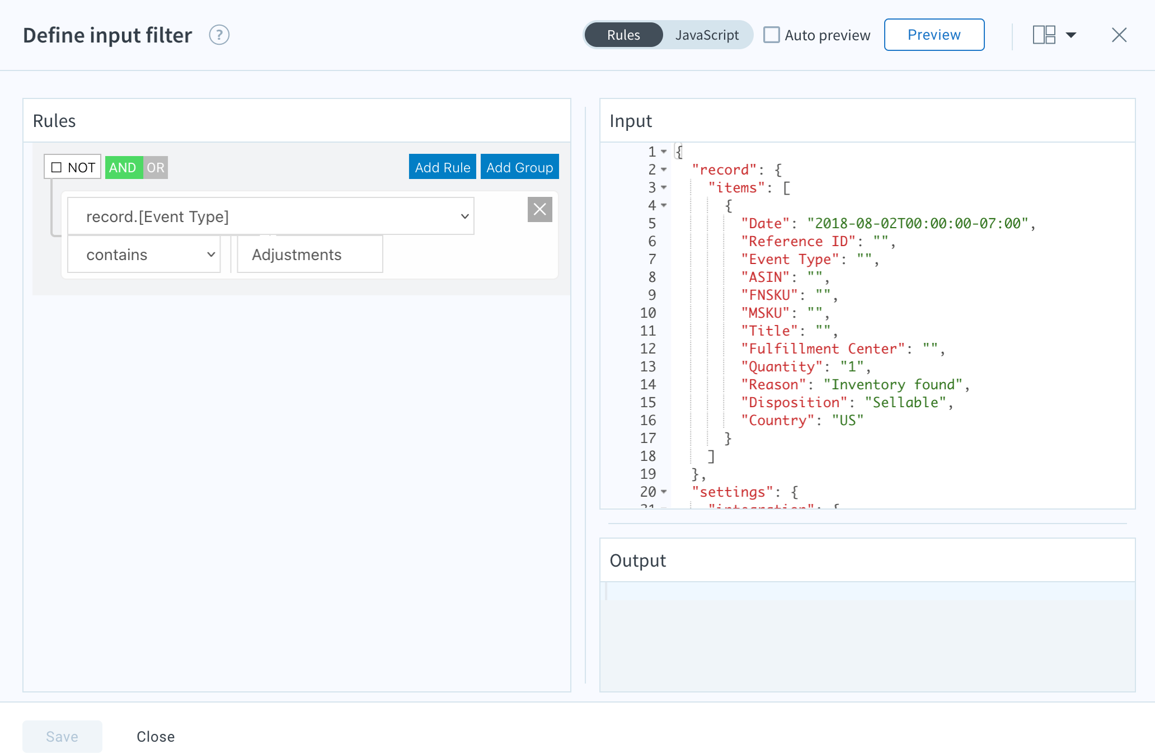
Task: Click the "ASIN" key on line 8
Action: (x=765, y=277)
